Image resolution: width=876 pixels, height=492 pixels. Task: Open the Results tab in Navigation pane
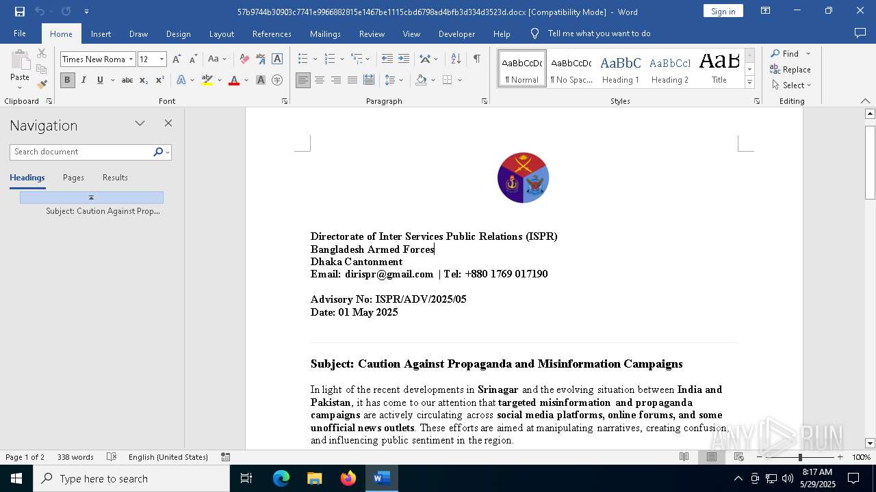coord(115,178)
